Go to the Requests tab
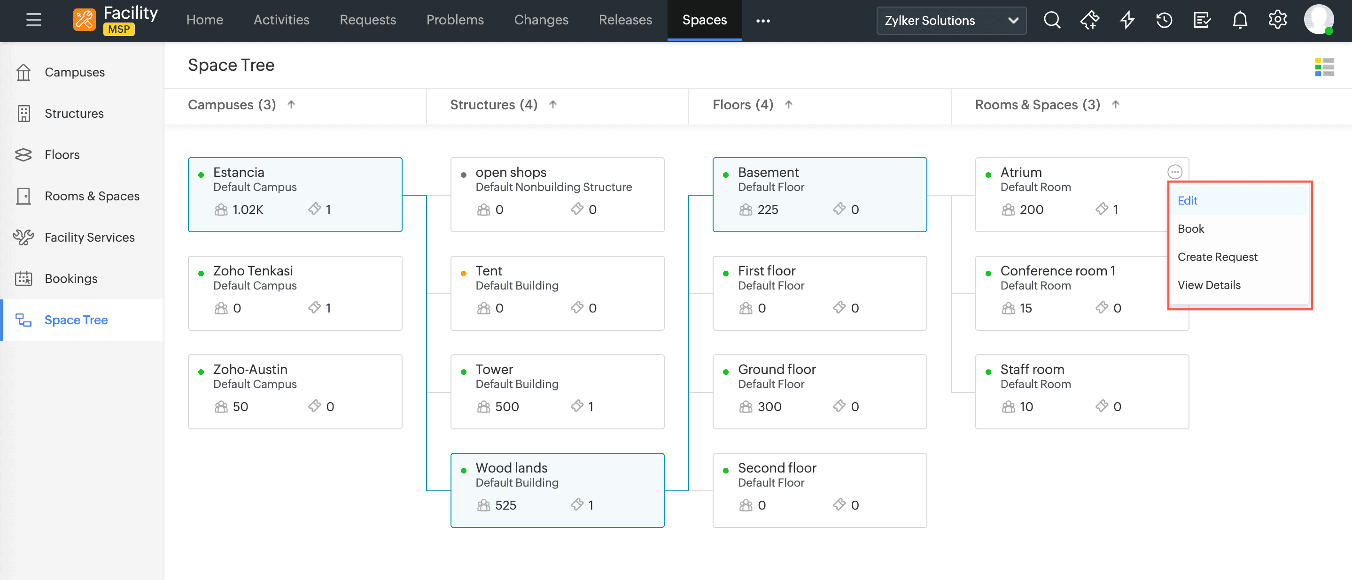 tap(367, 20)
